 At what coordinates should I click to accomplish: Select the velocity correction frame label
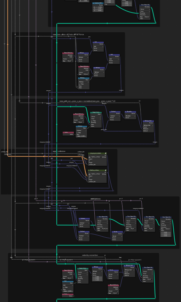(90, 255)
